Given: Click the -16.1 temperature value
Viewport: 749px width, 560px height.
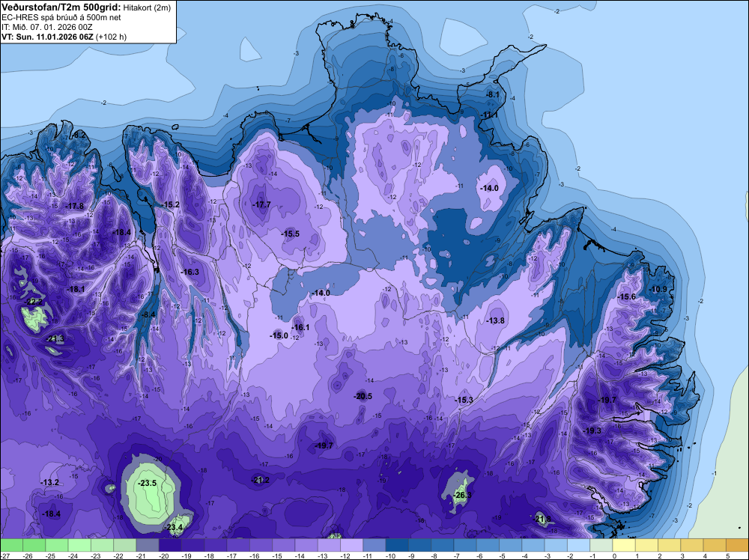Looking at the screenshot, I should pyautogui.click(x=300, y=327).
